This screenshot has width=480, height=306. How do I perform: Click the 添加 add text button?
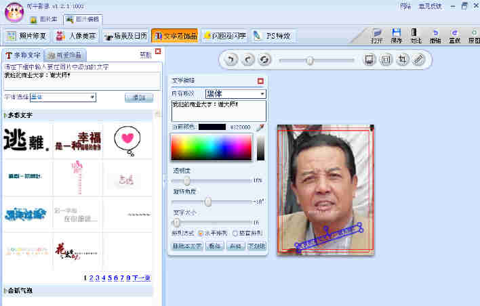click(139, 97)
